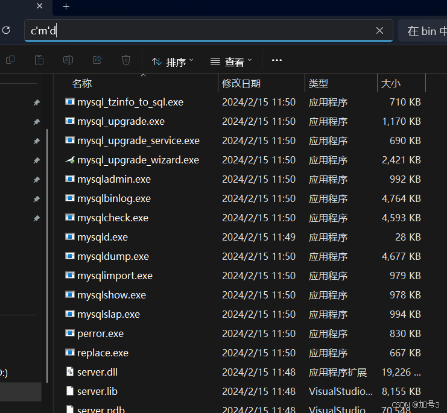This screenshot has width=447, height=413.
Task: Click the 2,421 KB size cell
Action: (x=401, y=160)
